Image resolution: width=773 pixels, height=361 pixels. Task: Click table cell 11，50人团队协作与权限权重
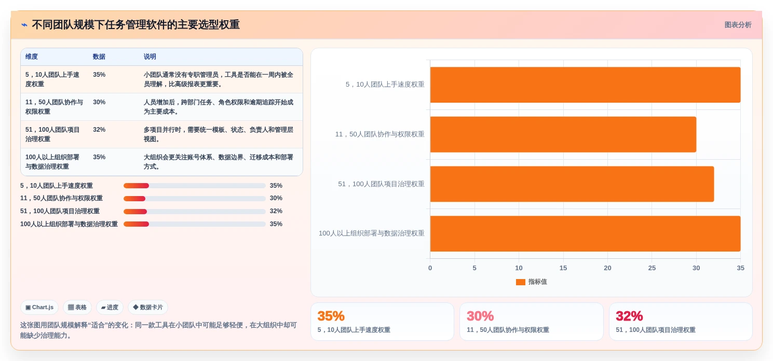[x=54, y=107]
